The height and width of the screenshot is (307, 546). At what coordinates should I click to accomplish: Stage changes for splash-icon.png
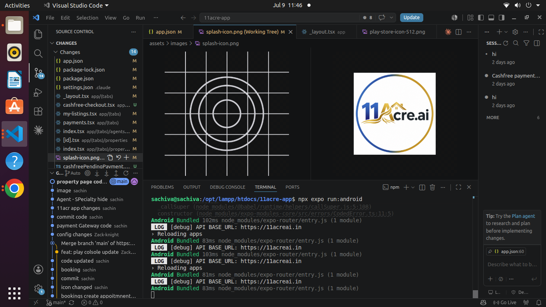tap(126, 157)
